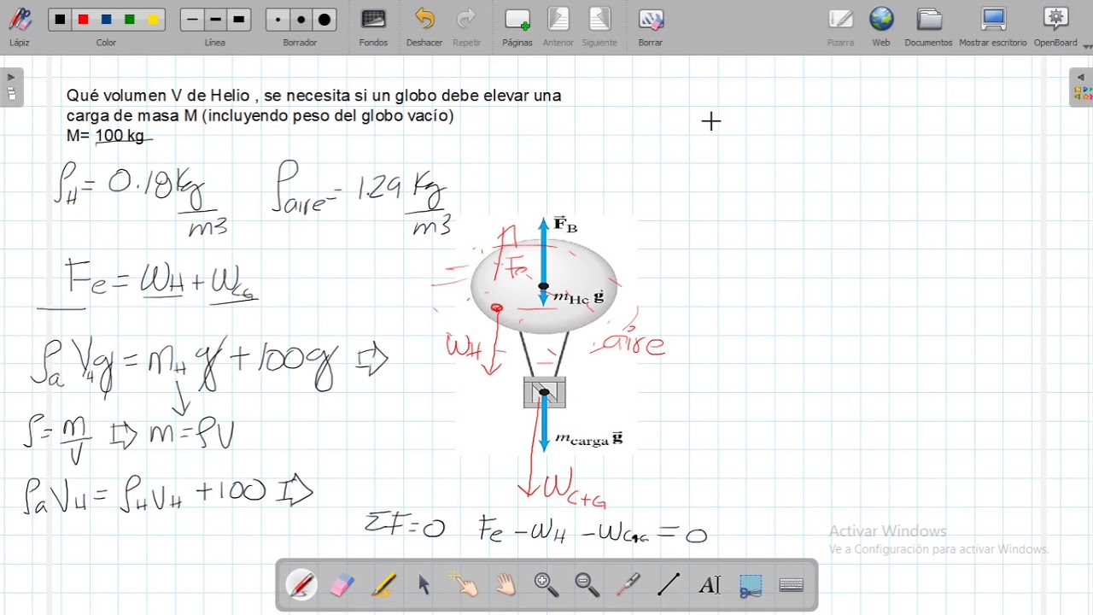This screenshot has width=1093, height=615.
Task: Show the virtual keyboard
Action: [x=792, y=585]
